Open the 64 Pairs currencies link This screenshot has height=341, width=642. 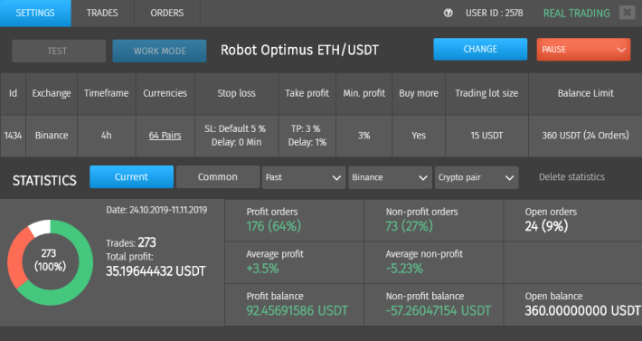click(165, 135)
